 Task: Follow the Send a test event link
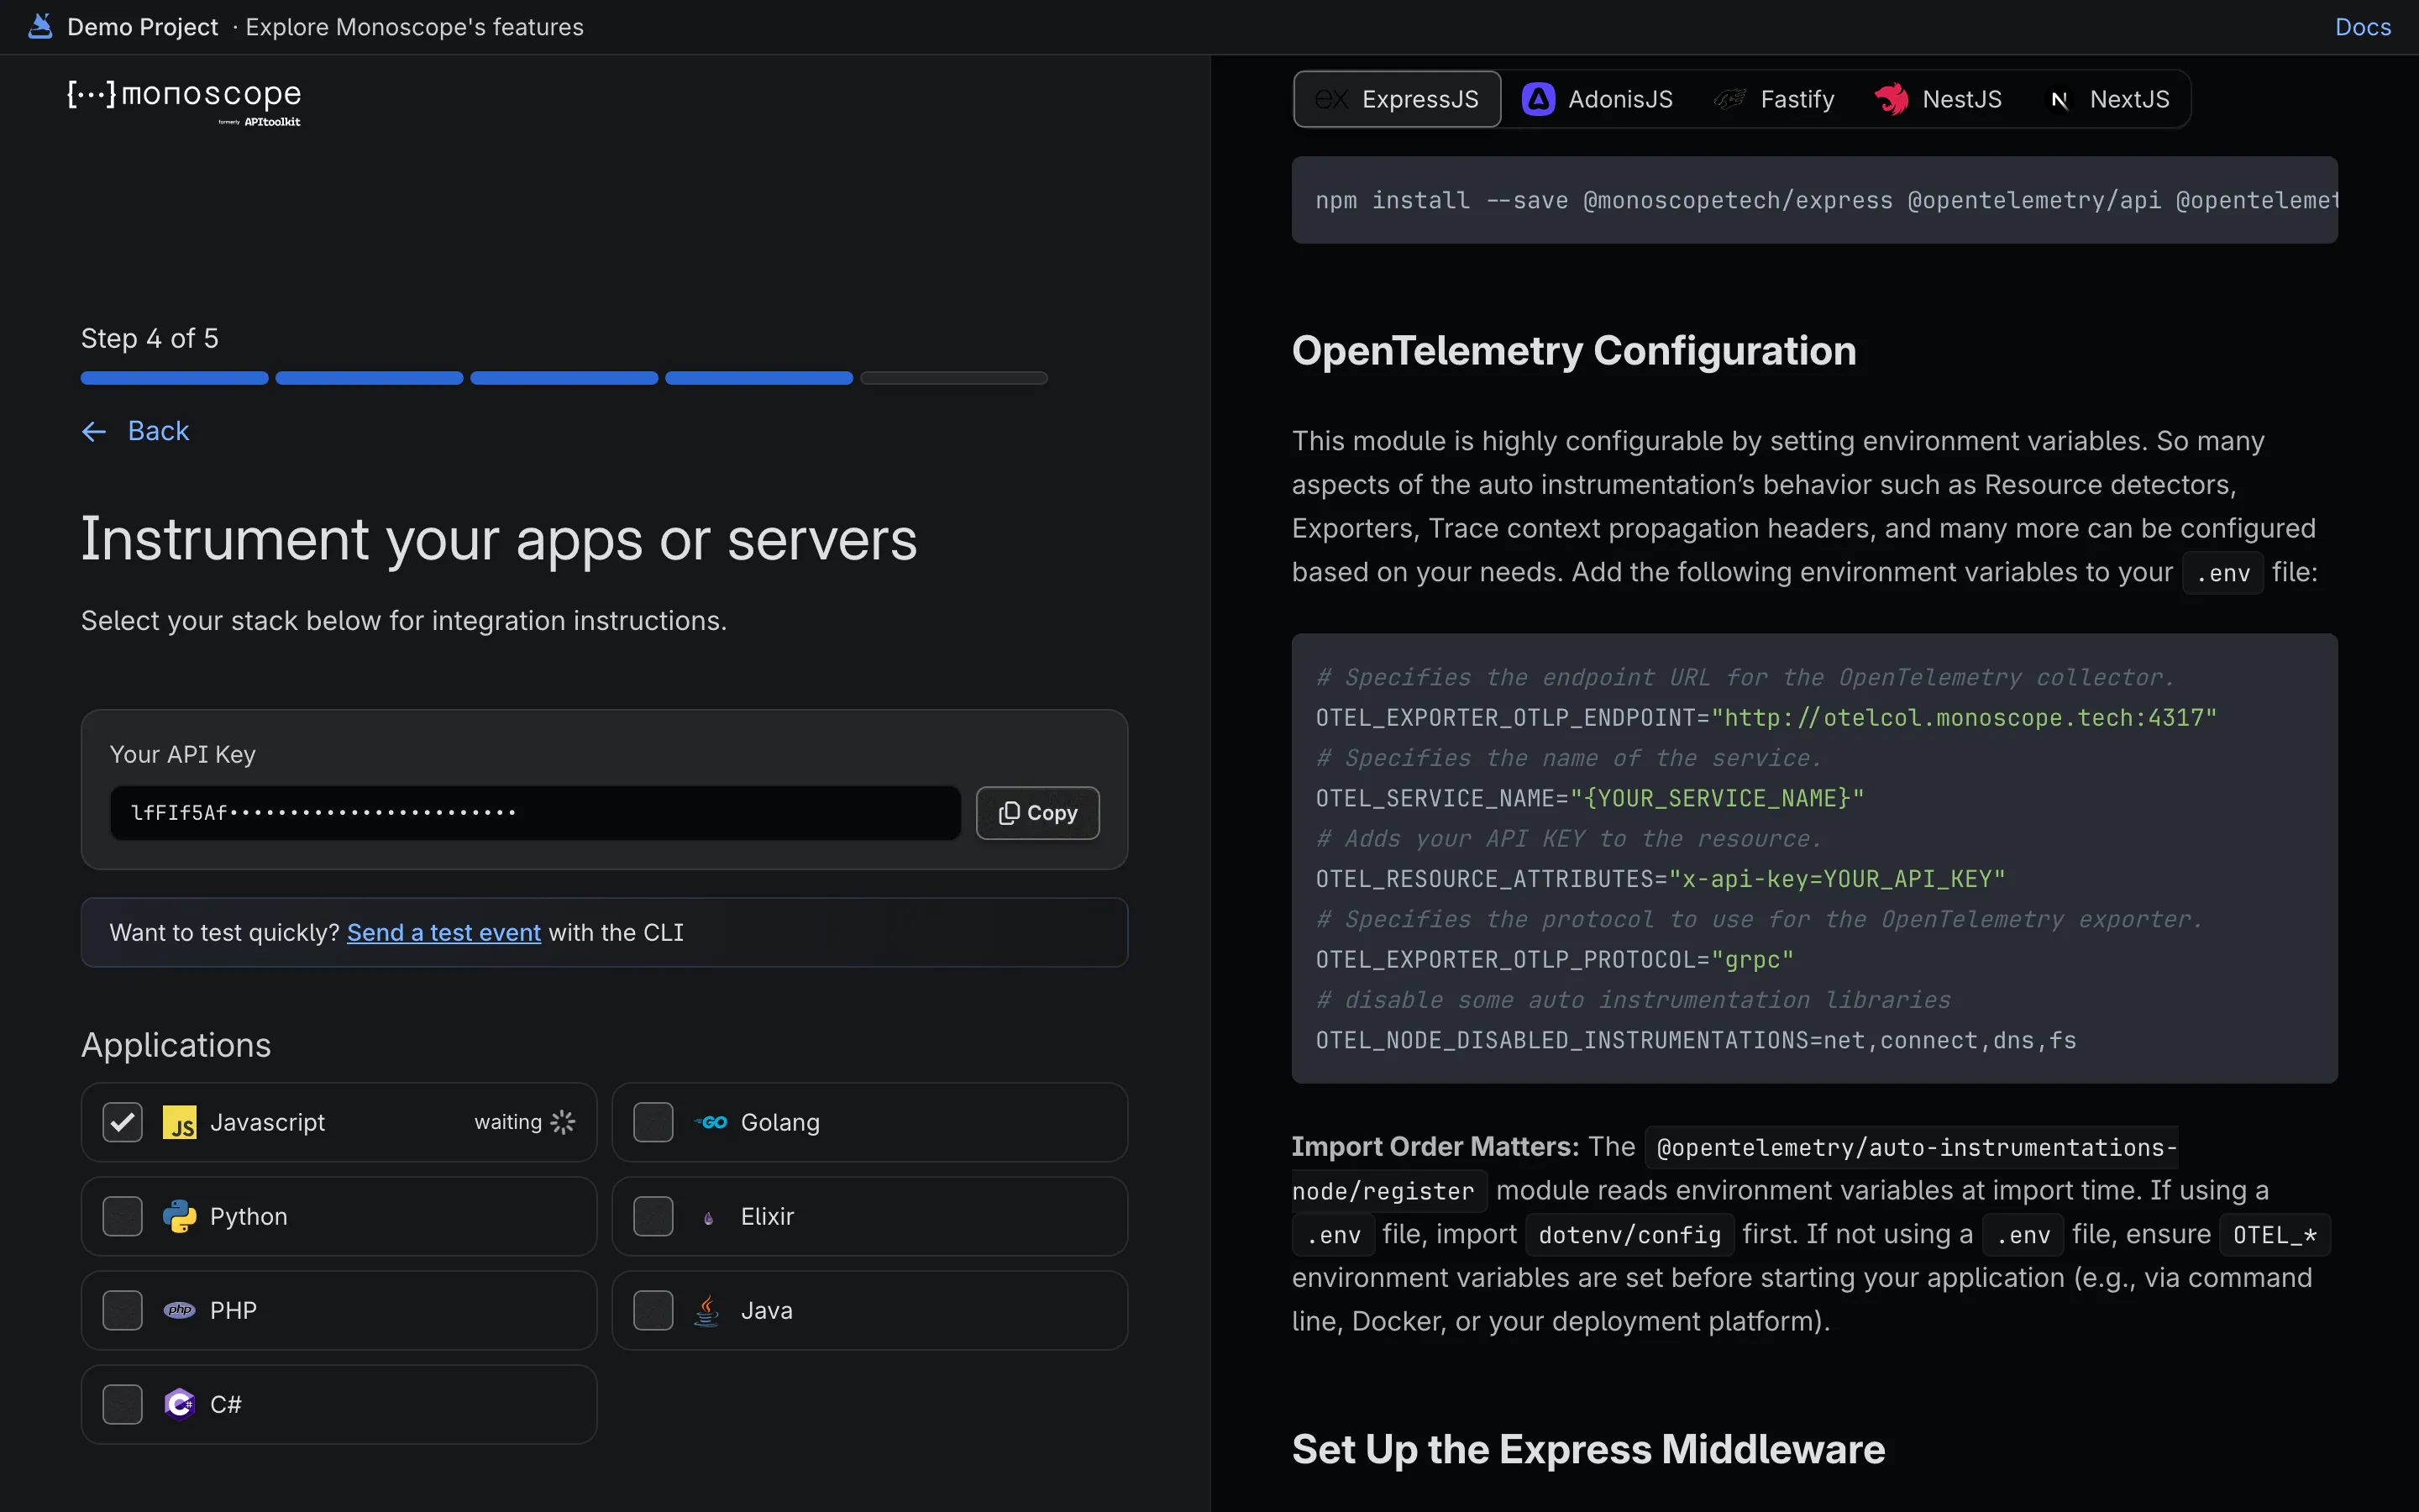[443, 932]
